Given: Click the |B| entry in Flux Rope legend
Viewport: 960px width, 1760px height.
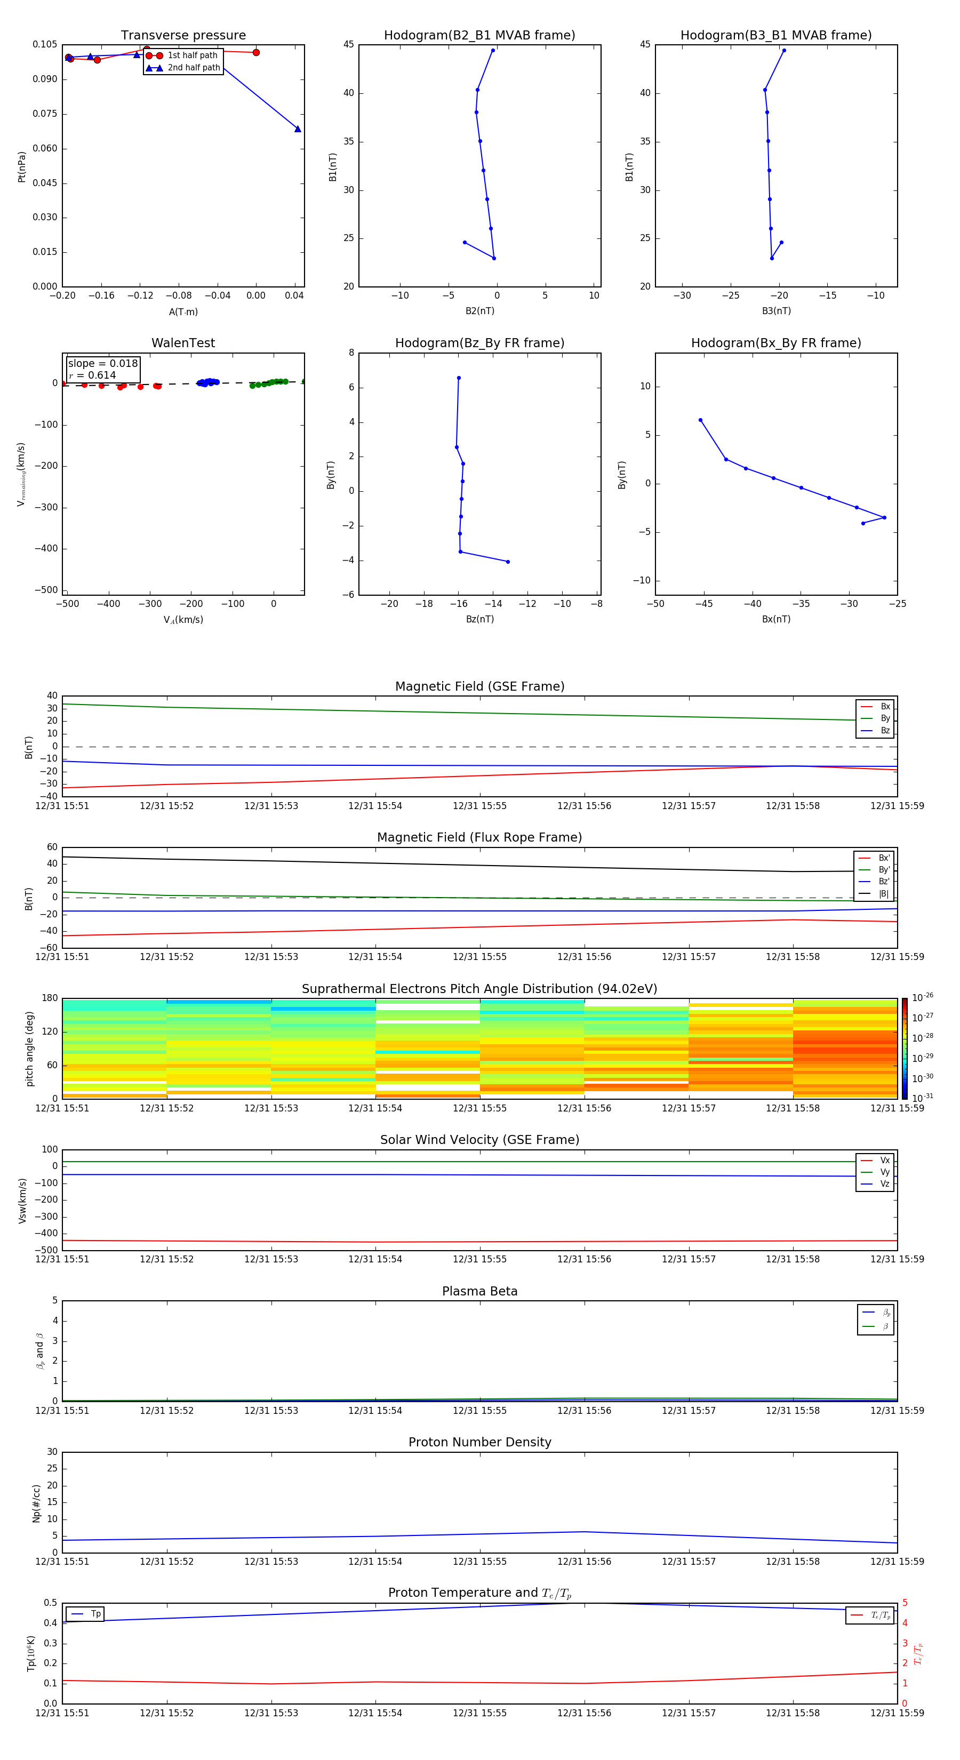Looking at the screenshot, I should pos(874,894).
